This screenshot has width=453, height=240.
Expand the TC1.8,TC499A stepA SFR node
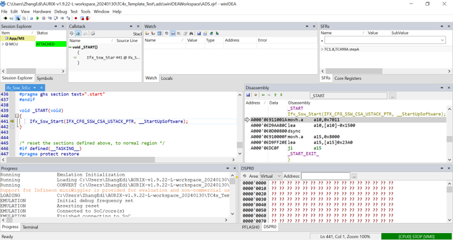coord(322,49)
